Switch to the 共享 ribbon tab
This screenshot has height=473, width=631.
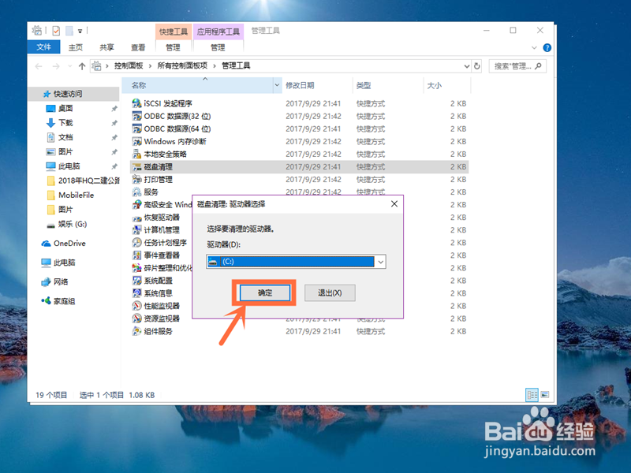(x=106, y=47)
